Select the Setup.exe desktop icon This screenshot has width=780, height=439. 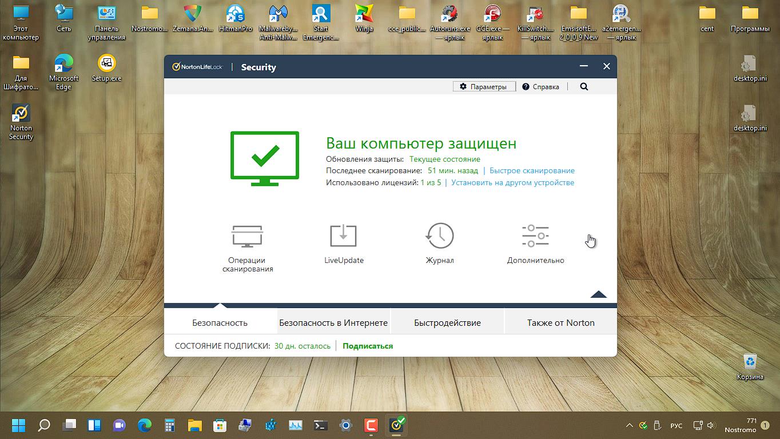107,68
